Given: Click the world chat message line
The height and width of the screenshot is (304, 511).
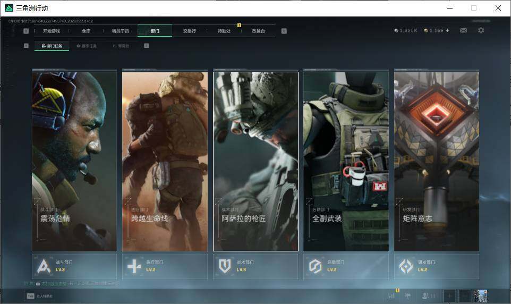Looking at the screenshot, I should point(72,284).
